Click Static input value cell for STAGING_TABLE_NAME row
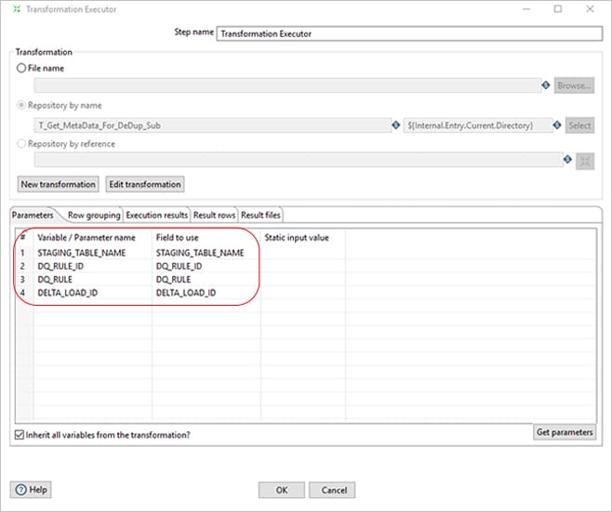 click(x=303, y=253)
